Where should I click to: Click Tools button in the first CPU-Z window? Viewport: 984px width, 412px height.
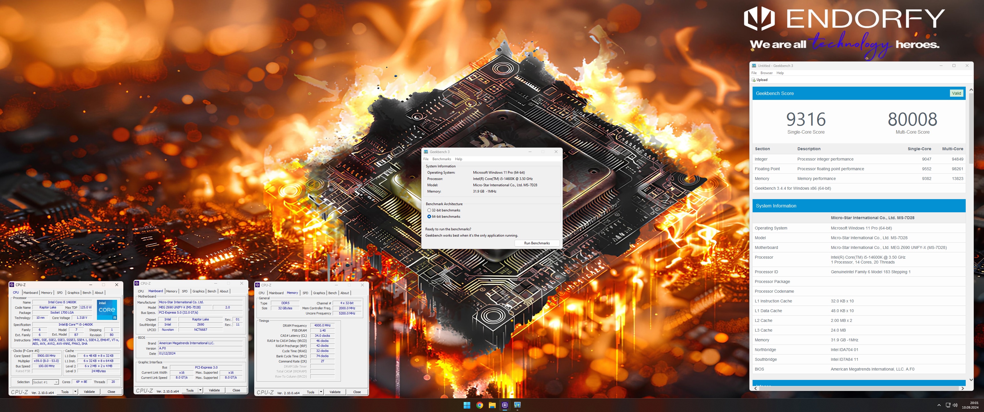(65, 392)
